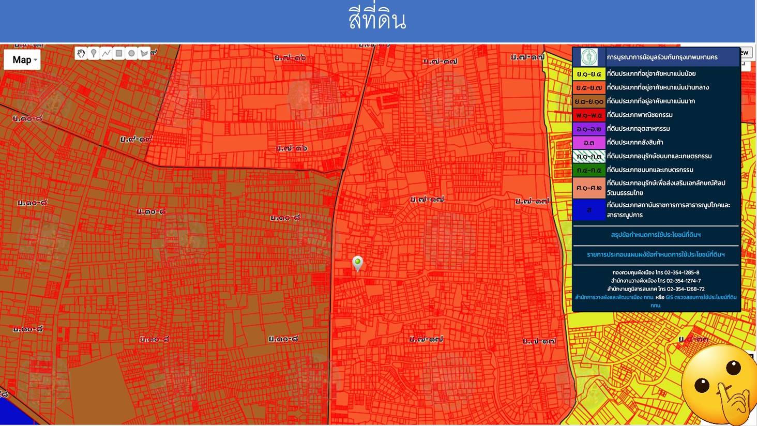This screenshot has width=757, height=426.
Task: Click the brown ย.๘-ย.๑๐ legend swatch
Action: pyautogui.click(x=589, y=101)
